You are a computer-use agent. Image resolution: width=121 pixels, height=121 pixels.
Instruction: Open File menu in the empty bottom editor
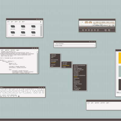88,103
